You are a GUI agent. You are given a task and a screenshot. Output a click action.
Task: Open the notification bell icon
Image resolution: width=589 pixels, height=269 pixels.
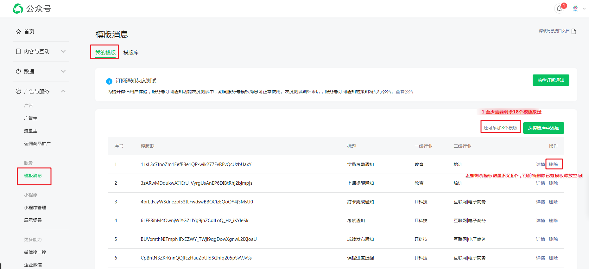pos(559,9)
